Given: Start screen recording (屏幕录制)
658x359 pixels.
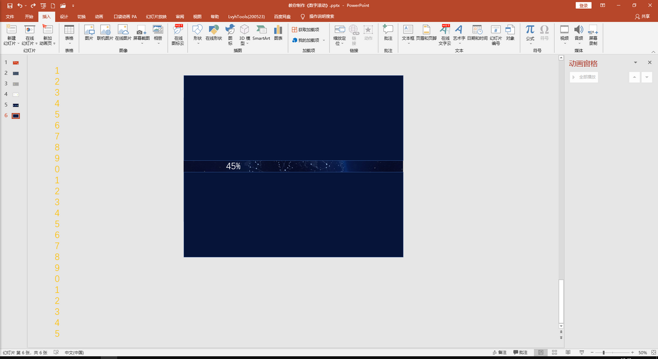Looking at the screenshot, I should (x=593, y=35).
